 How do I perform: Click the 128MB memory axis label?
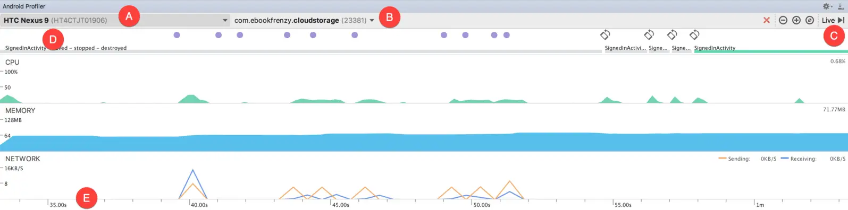(13, 120)
